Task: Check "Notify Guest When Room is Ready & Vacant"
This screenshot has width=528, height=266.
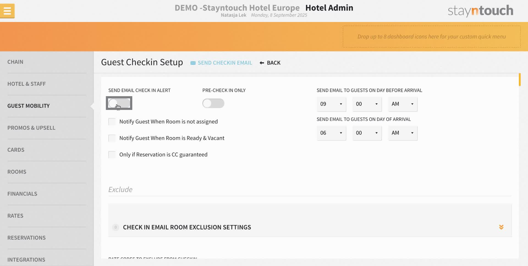Action: tap(112, 138)
